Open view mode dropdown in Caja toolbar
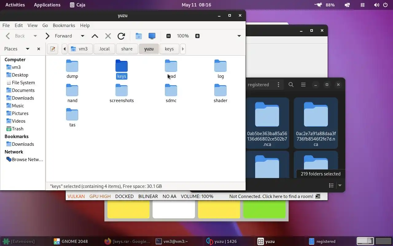Image resolution: width=393 pixels, height=246 pixels. click(239, 36)
